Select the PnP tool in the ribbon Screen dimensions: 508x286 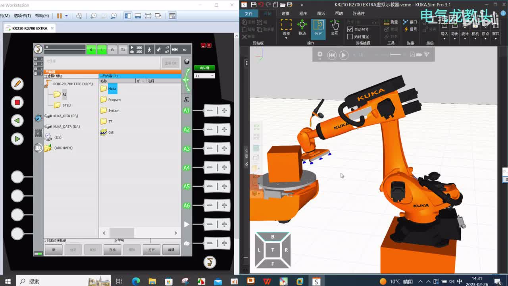tap(318, 28)
